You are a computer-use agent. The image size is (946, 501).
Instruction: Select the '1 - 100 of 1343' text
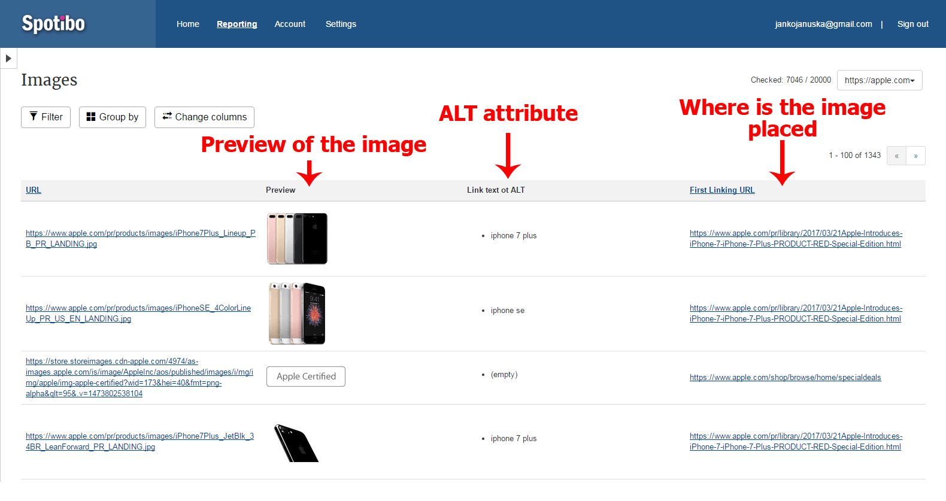pyautogui.click(x=854, y=155)
